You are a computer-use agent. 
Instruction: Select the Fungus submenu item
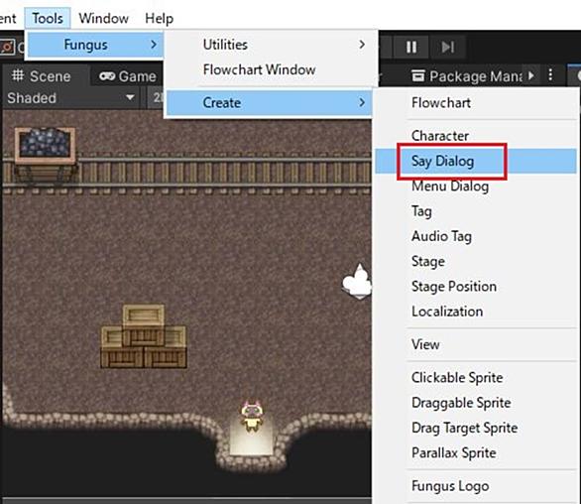click(x=95, y=45)
